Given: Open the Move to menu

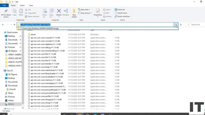Looking at the screenshot, I should click(45, 13).
